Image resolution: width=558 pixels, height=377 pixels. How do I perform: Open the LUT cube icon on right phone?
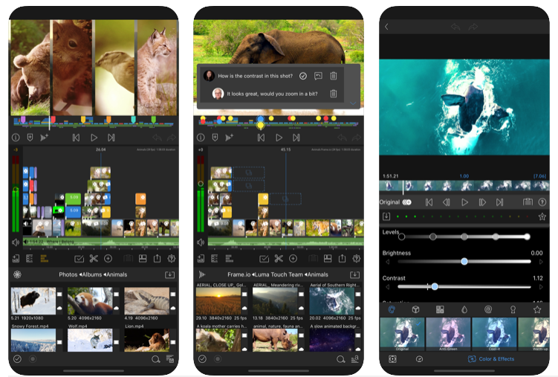click(415, 309)
